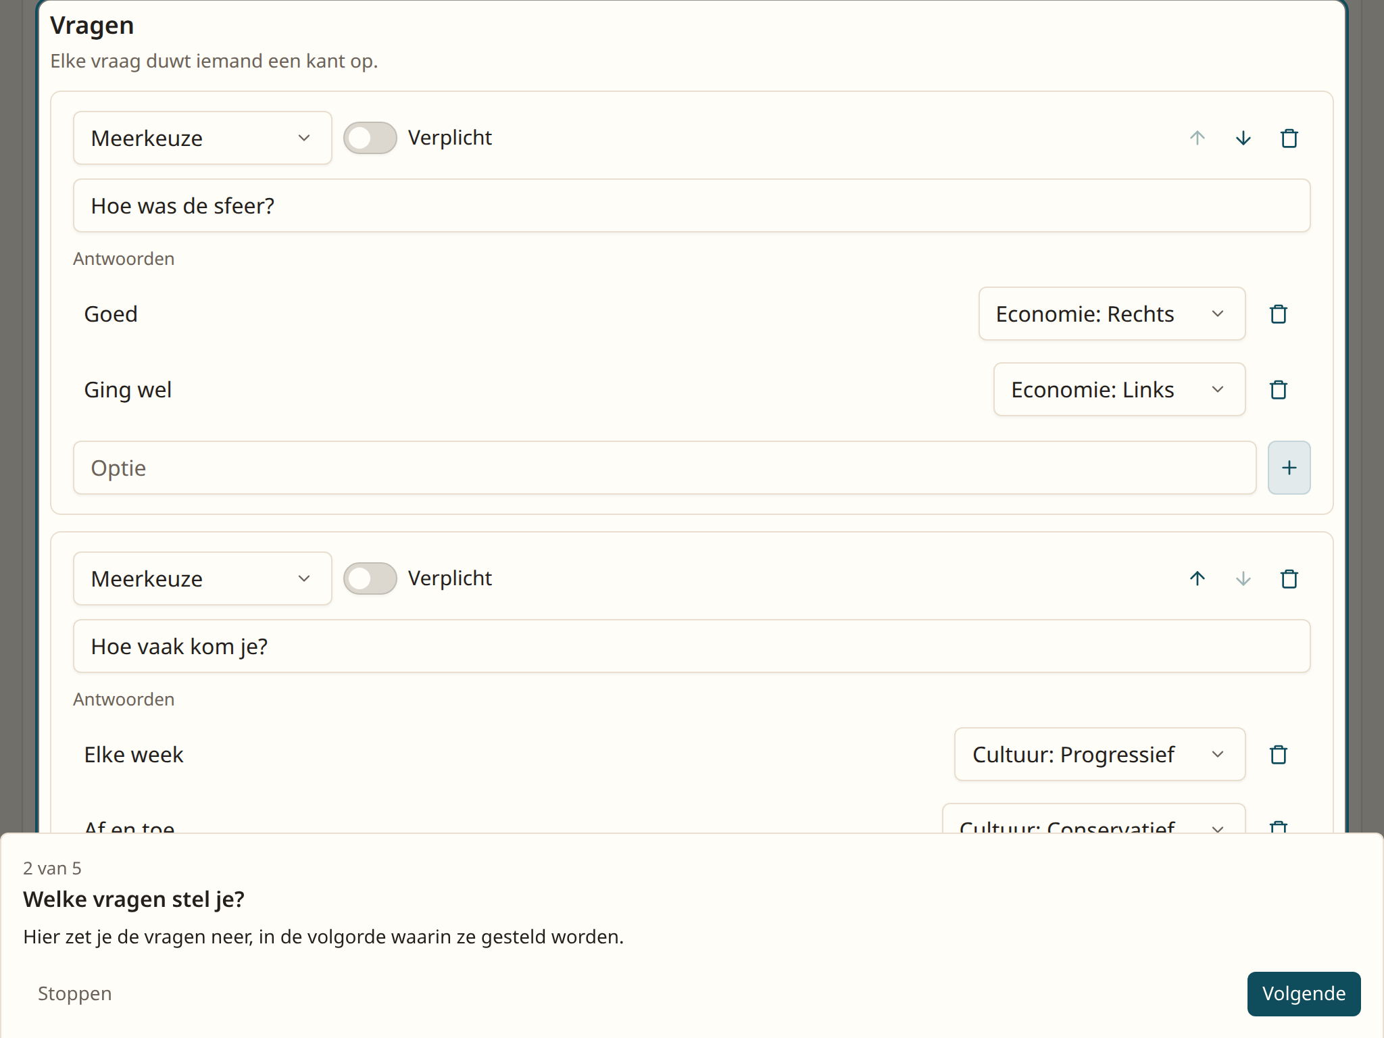Open 'Economie: Links' dropdown for Ging wel

(1119, 389)
